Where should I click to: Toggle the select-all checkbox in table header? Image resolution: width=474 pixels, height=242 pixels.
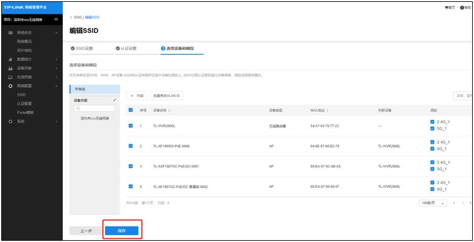(x=131, y=110)
